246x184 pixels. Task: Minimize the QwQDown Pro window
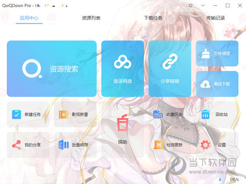(216, 5)
